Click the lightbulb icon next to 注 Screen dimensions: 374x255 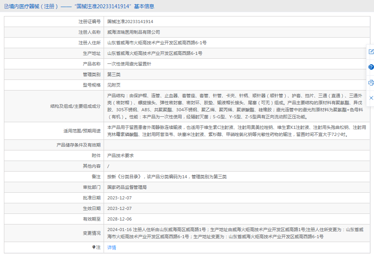[x=94, y=248]
